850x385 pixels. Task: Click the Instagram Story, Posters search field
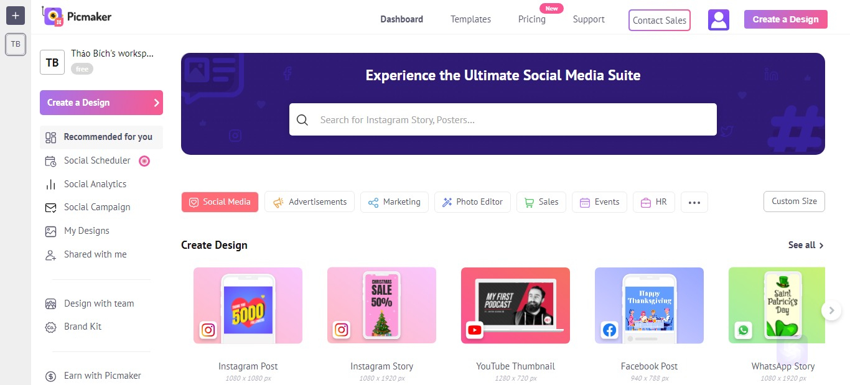click(x=503, y=119)
